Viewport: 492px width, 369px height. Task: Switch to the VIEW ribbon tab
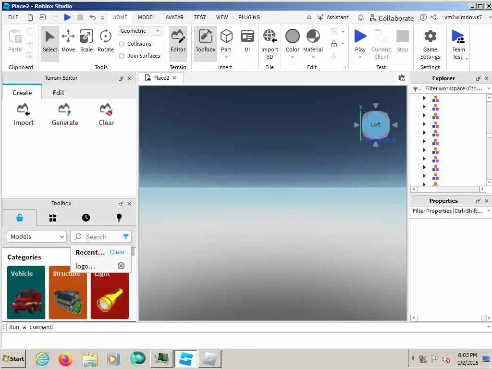(222, 17)
